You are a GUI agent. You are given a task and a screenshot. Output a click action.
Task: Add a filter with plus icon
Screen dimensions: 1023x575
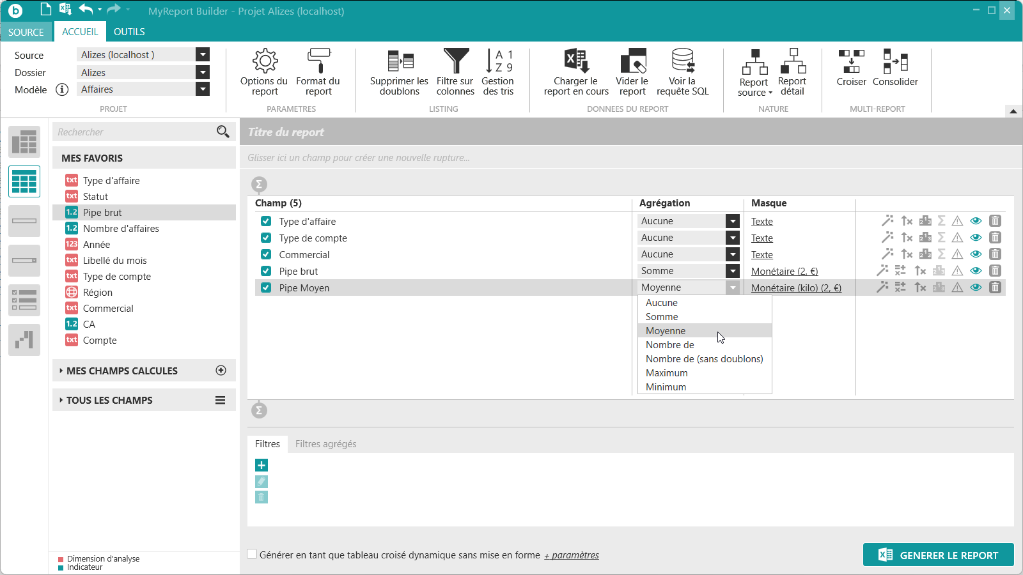[262, 465]
